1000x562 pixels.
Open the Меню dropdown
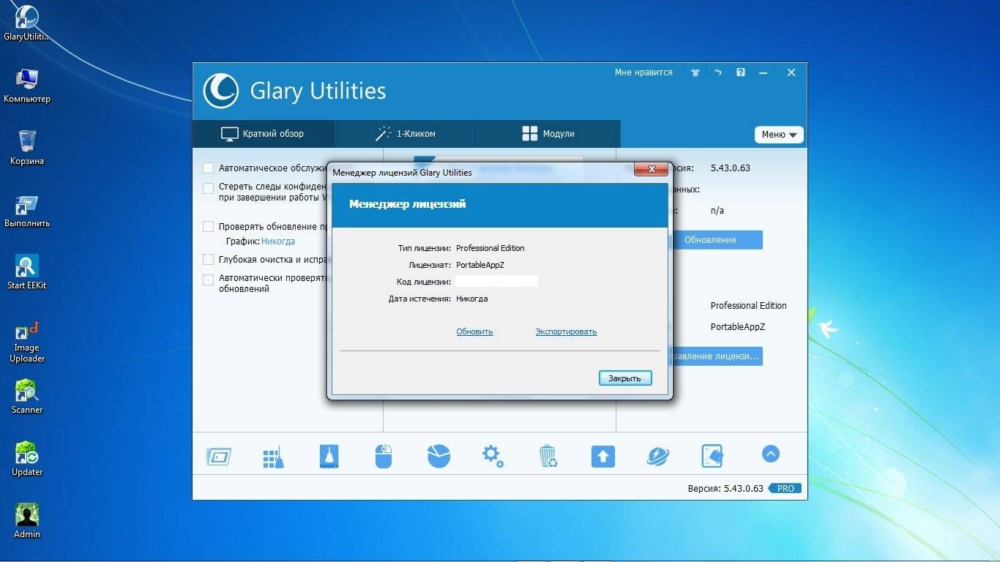778,135
